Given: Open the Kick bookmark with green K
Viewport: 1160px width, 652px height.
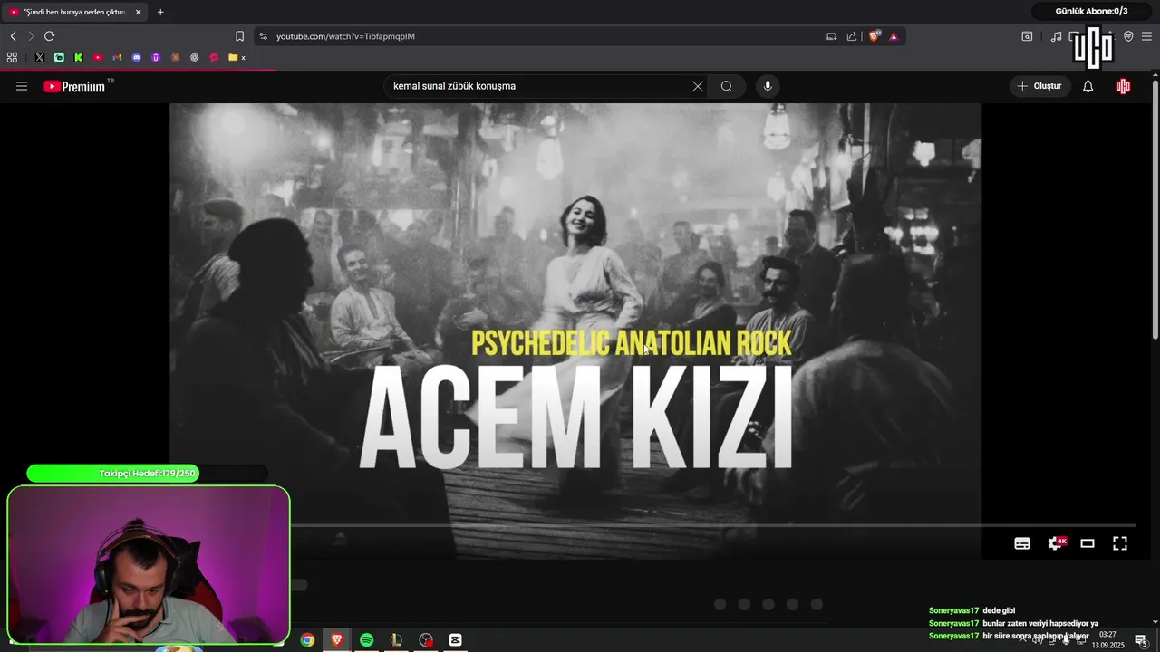Looking at the screenshot, I should (79, 57).
